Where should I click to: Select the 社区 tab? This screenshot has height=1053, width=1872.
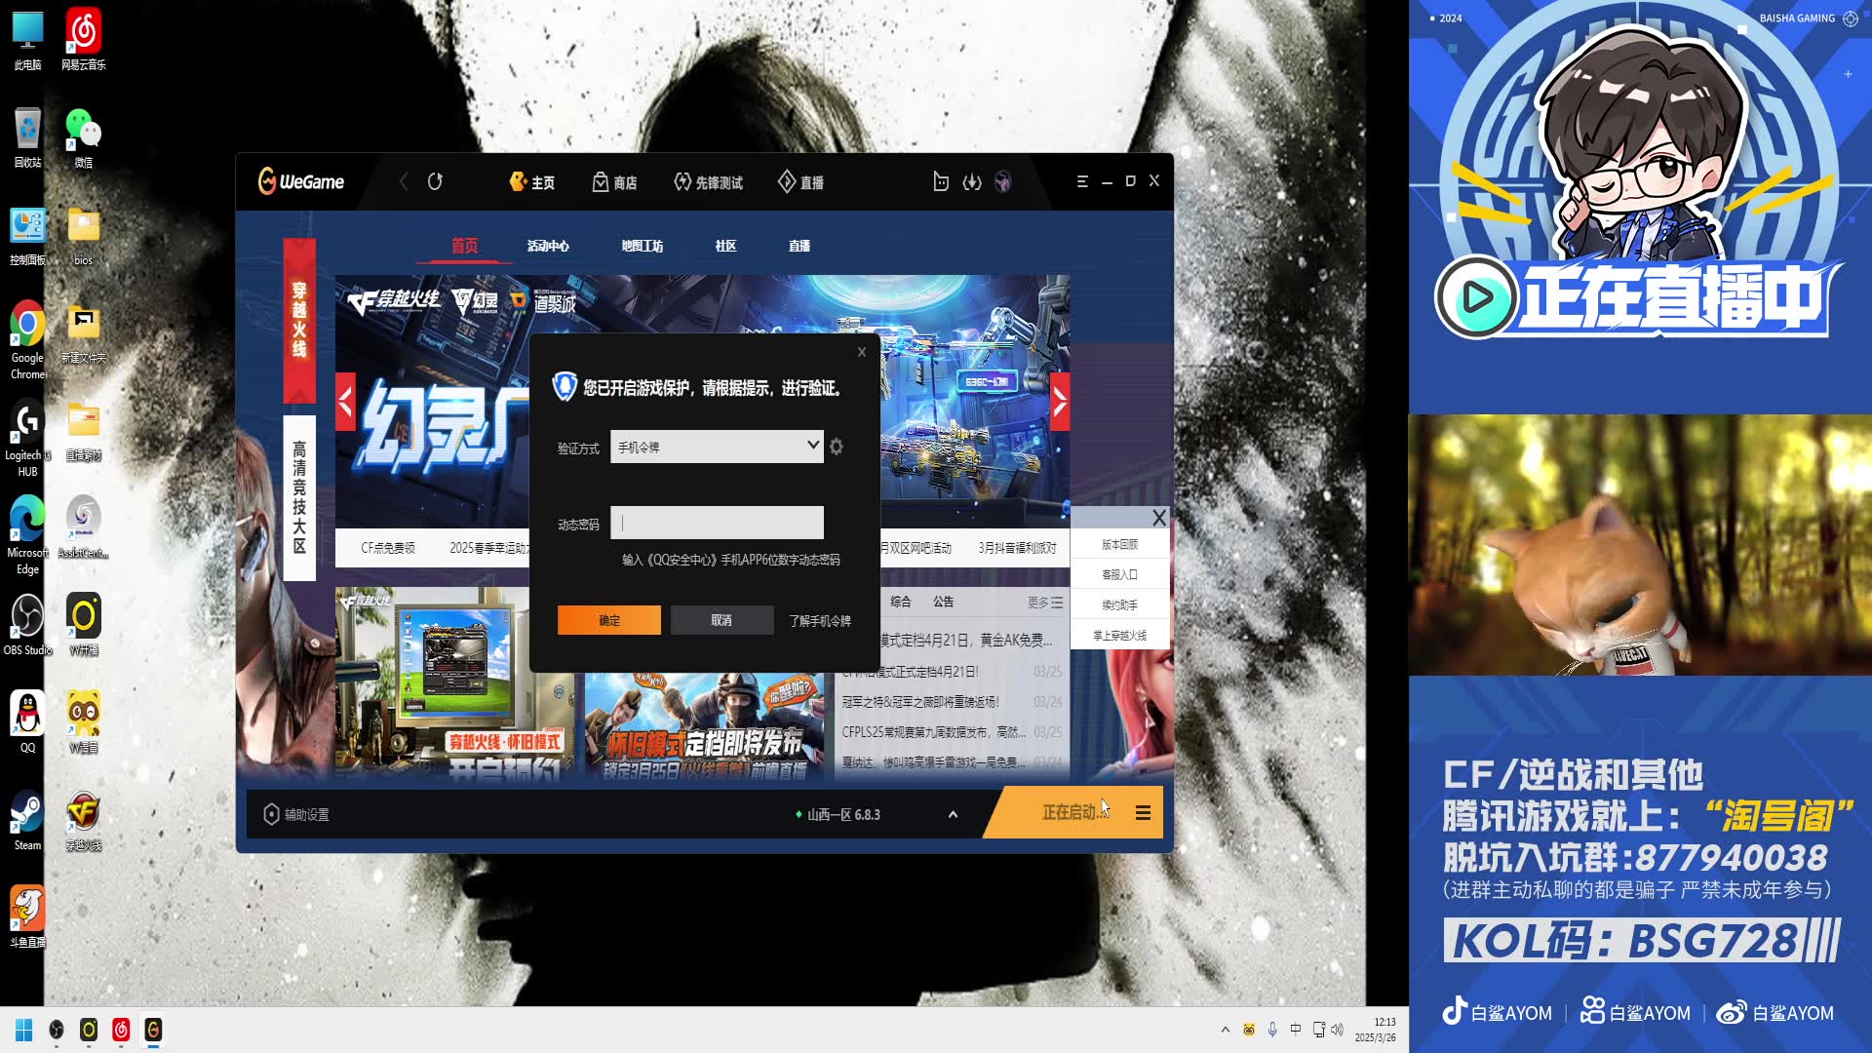pos(725,246)
